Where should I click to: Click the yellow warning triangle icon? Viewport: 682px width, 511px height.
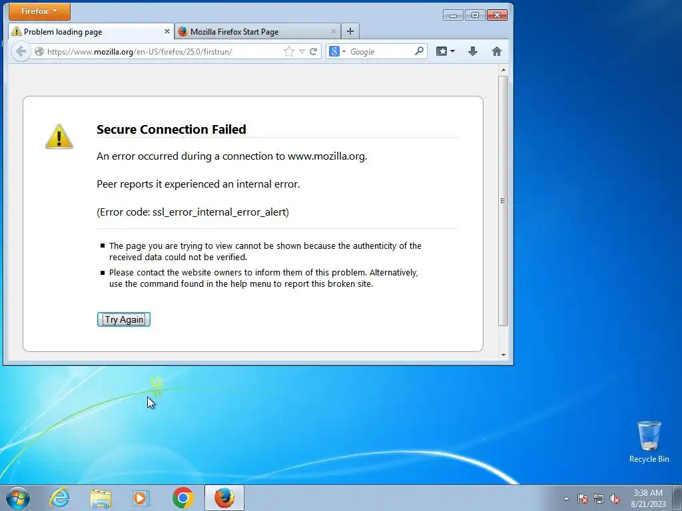tap(59, 136)
